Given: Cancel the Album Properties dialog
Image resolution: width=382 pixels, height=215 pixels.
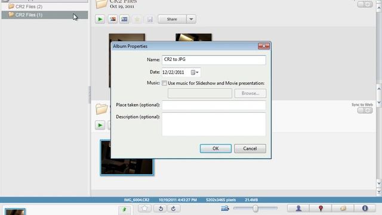Looking at the screenshot, I should pyautogui.click(x=250, y=149).
